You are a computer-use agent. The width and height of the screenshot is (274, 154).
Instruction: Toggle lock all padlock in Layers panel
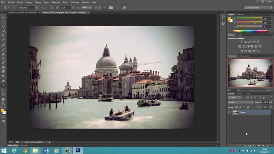248,107
